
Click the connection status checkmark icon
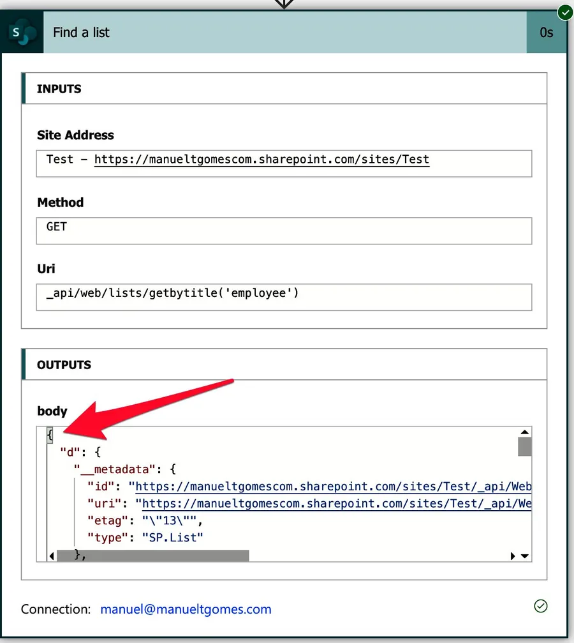(541, 606)
